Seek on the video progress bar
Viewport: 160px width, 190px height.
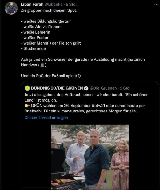[x=90, y=188]
